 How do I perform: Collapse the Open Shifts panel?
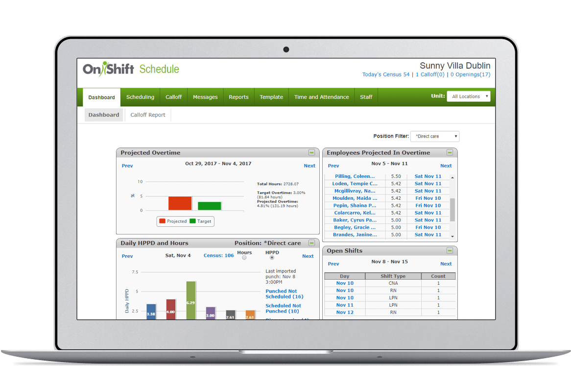tap(450, 251)
